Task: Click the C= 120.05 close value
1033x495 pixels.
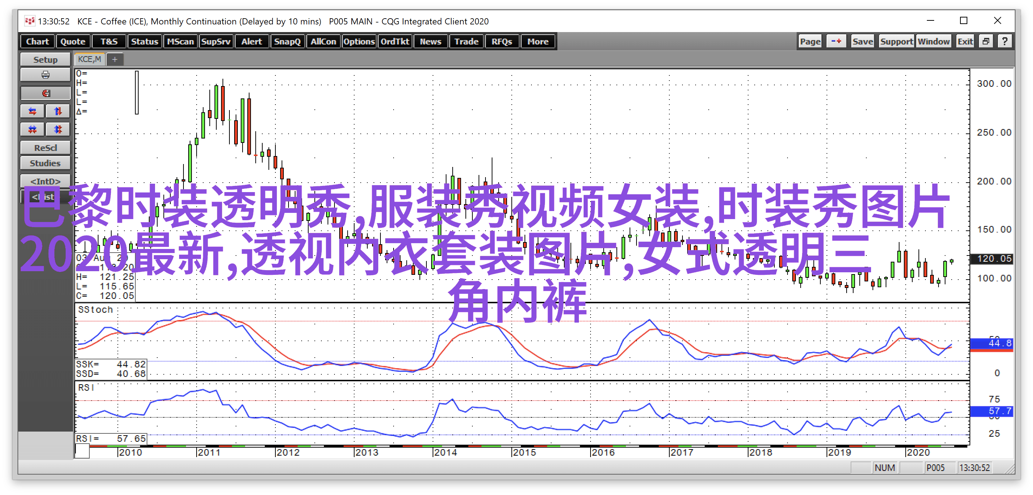Action: [105, 296]
